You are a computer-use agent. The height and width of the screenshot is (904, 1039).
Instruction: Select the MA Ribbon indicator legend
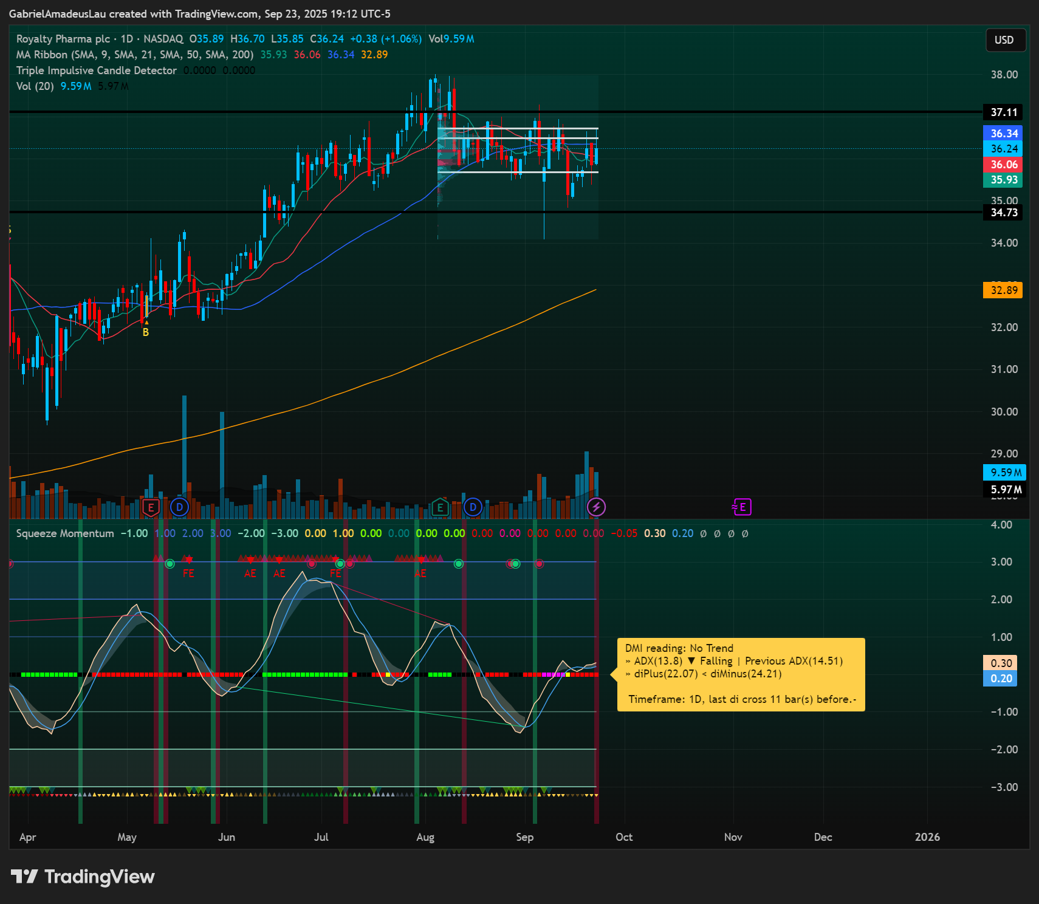[x=135, y=55]
